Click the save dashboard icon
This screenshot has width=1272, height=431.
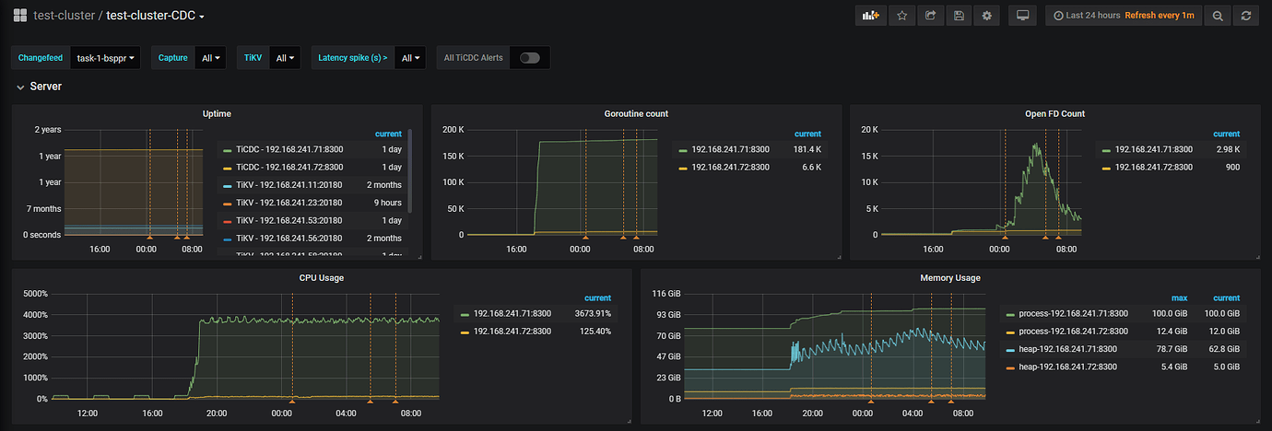click(959, 16)
